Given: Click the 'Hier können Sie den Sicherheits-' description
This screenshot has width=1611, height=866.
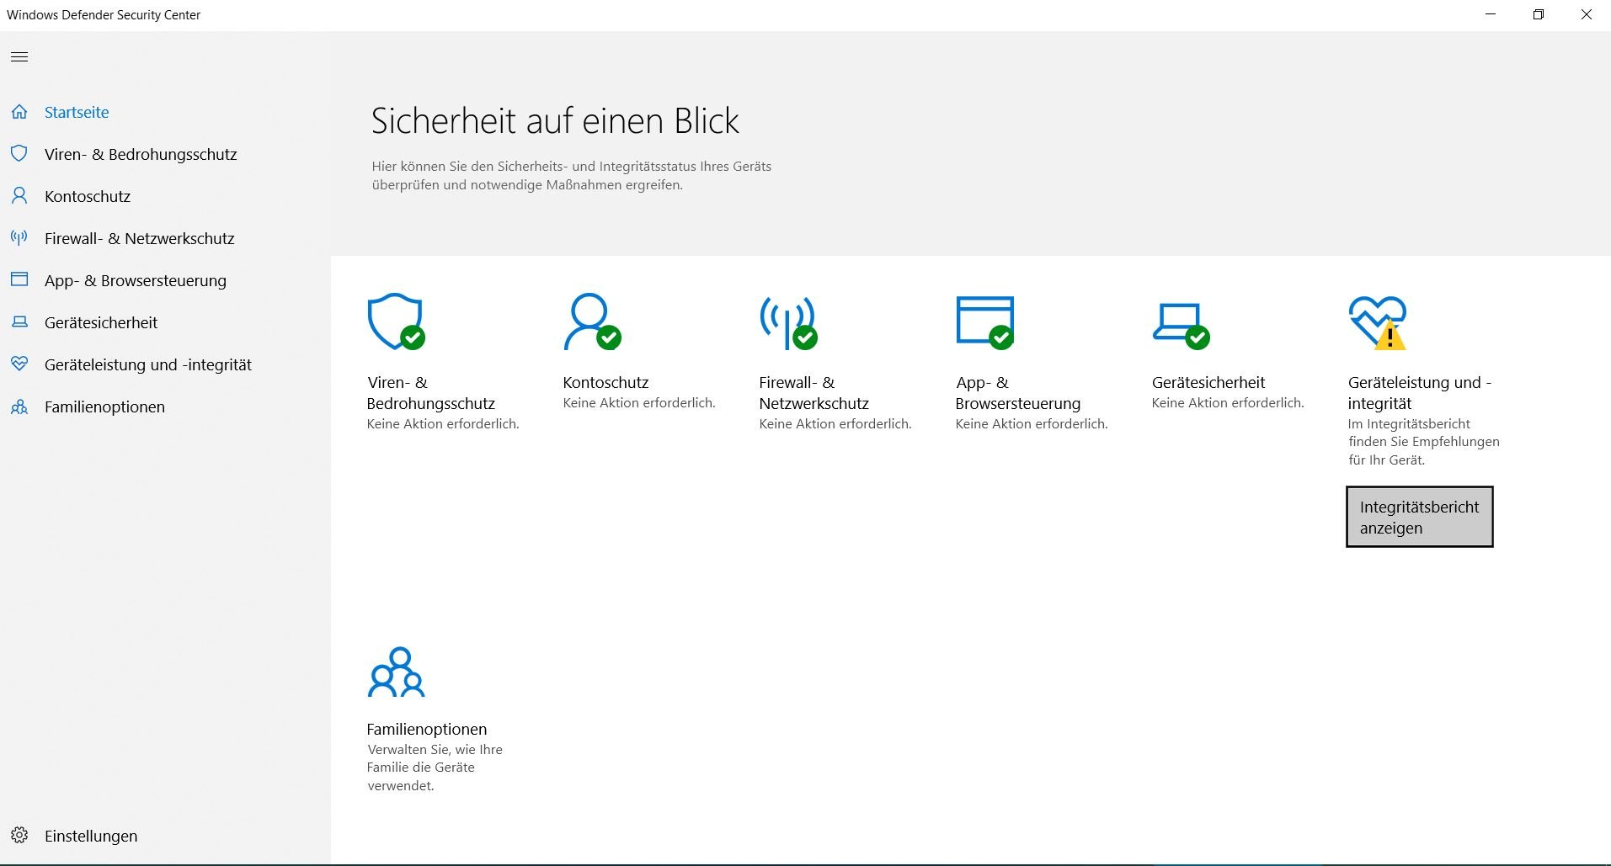Looking at the screenshot, I should (572, 176).
